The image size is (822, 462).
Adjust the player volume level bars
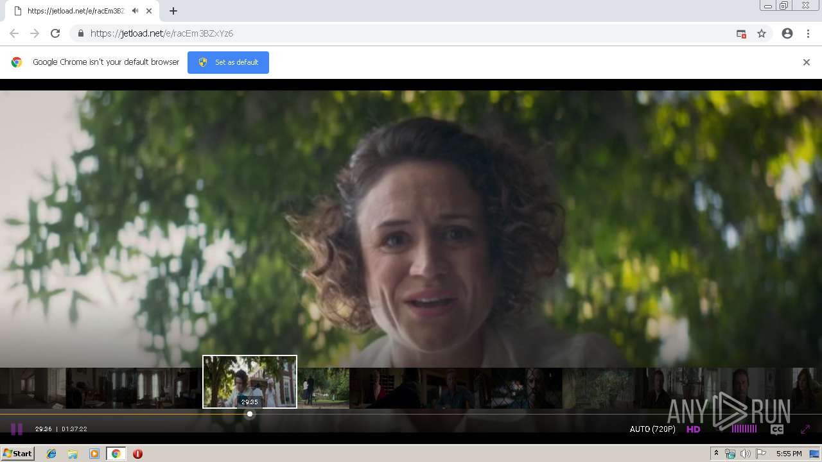coord(744,429)
